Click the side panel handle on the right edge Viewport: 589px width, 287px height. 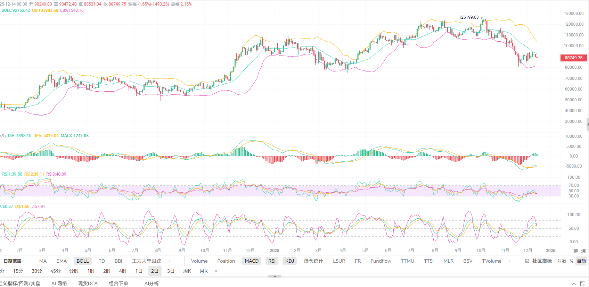[587, 124]
